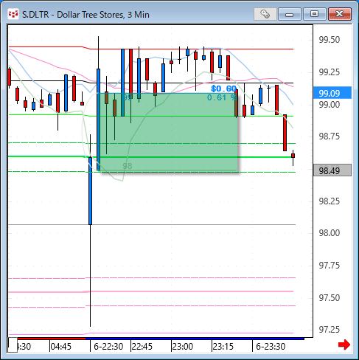Maximize the Dollar Tree chart window

coord(314,14)
